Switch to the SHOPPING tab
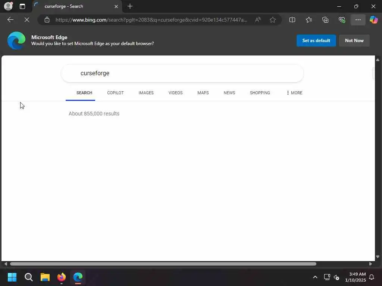This screenshot has width=382, height=286. coord(260,93)
